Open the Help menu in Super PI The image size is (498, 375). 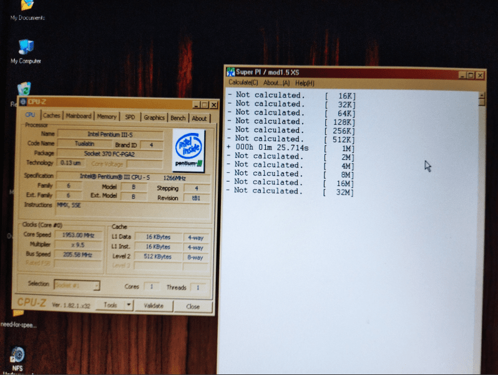(x=305, y=83)
